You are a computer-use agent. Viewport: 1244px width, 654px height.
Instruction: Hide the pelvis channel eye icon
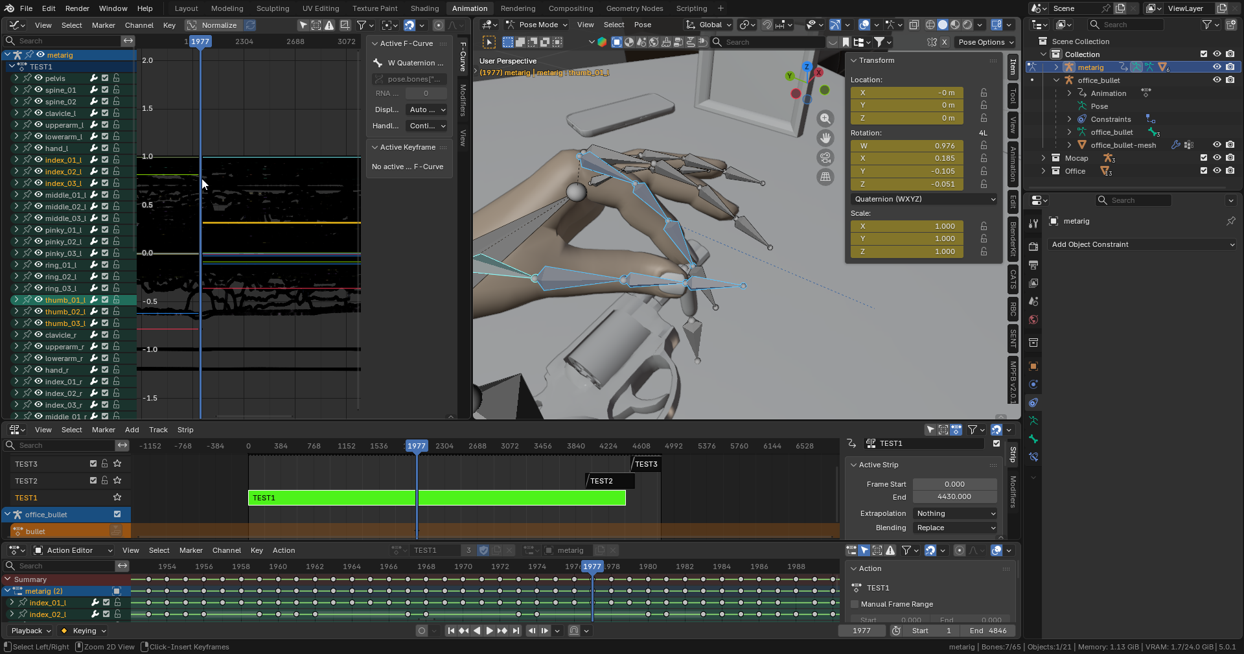click(x=38, y=78)
